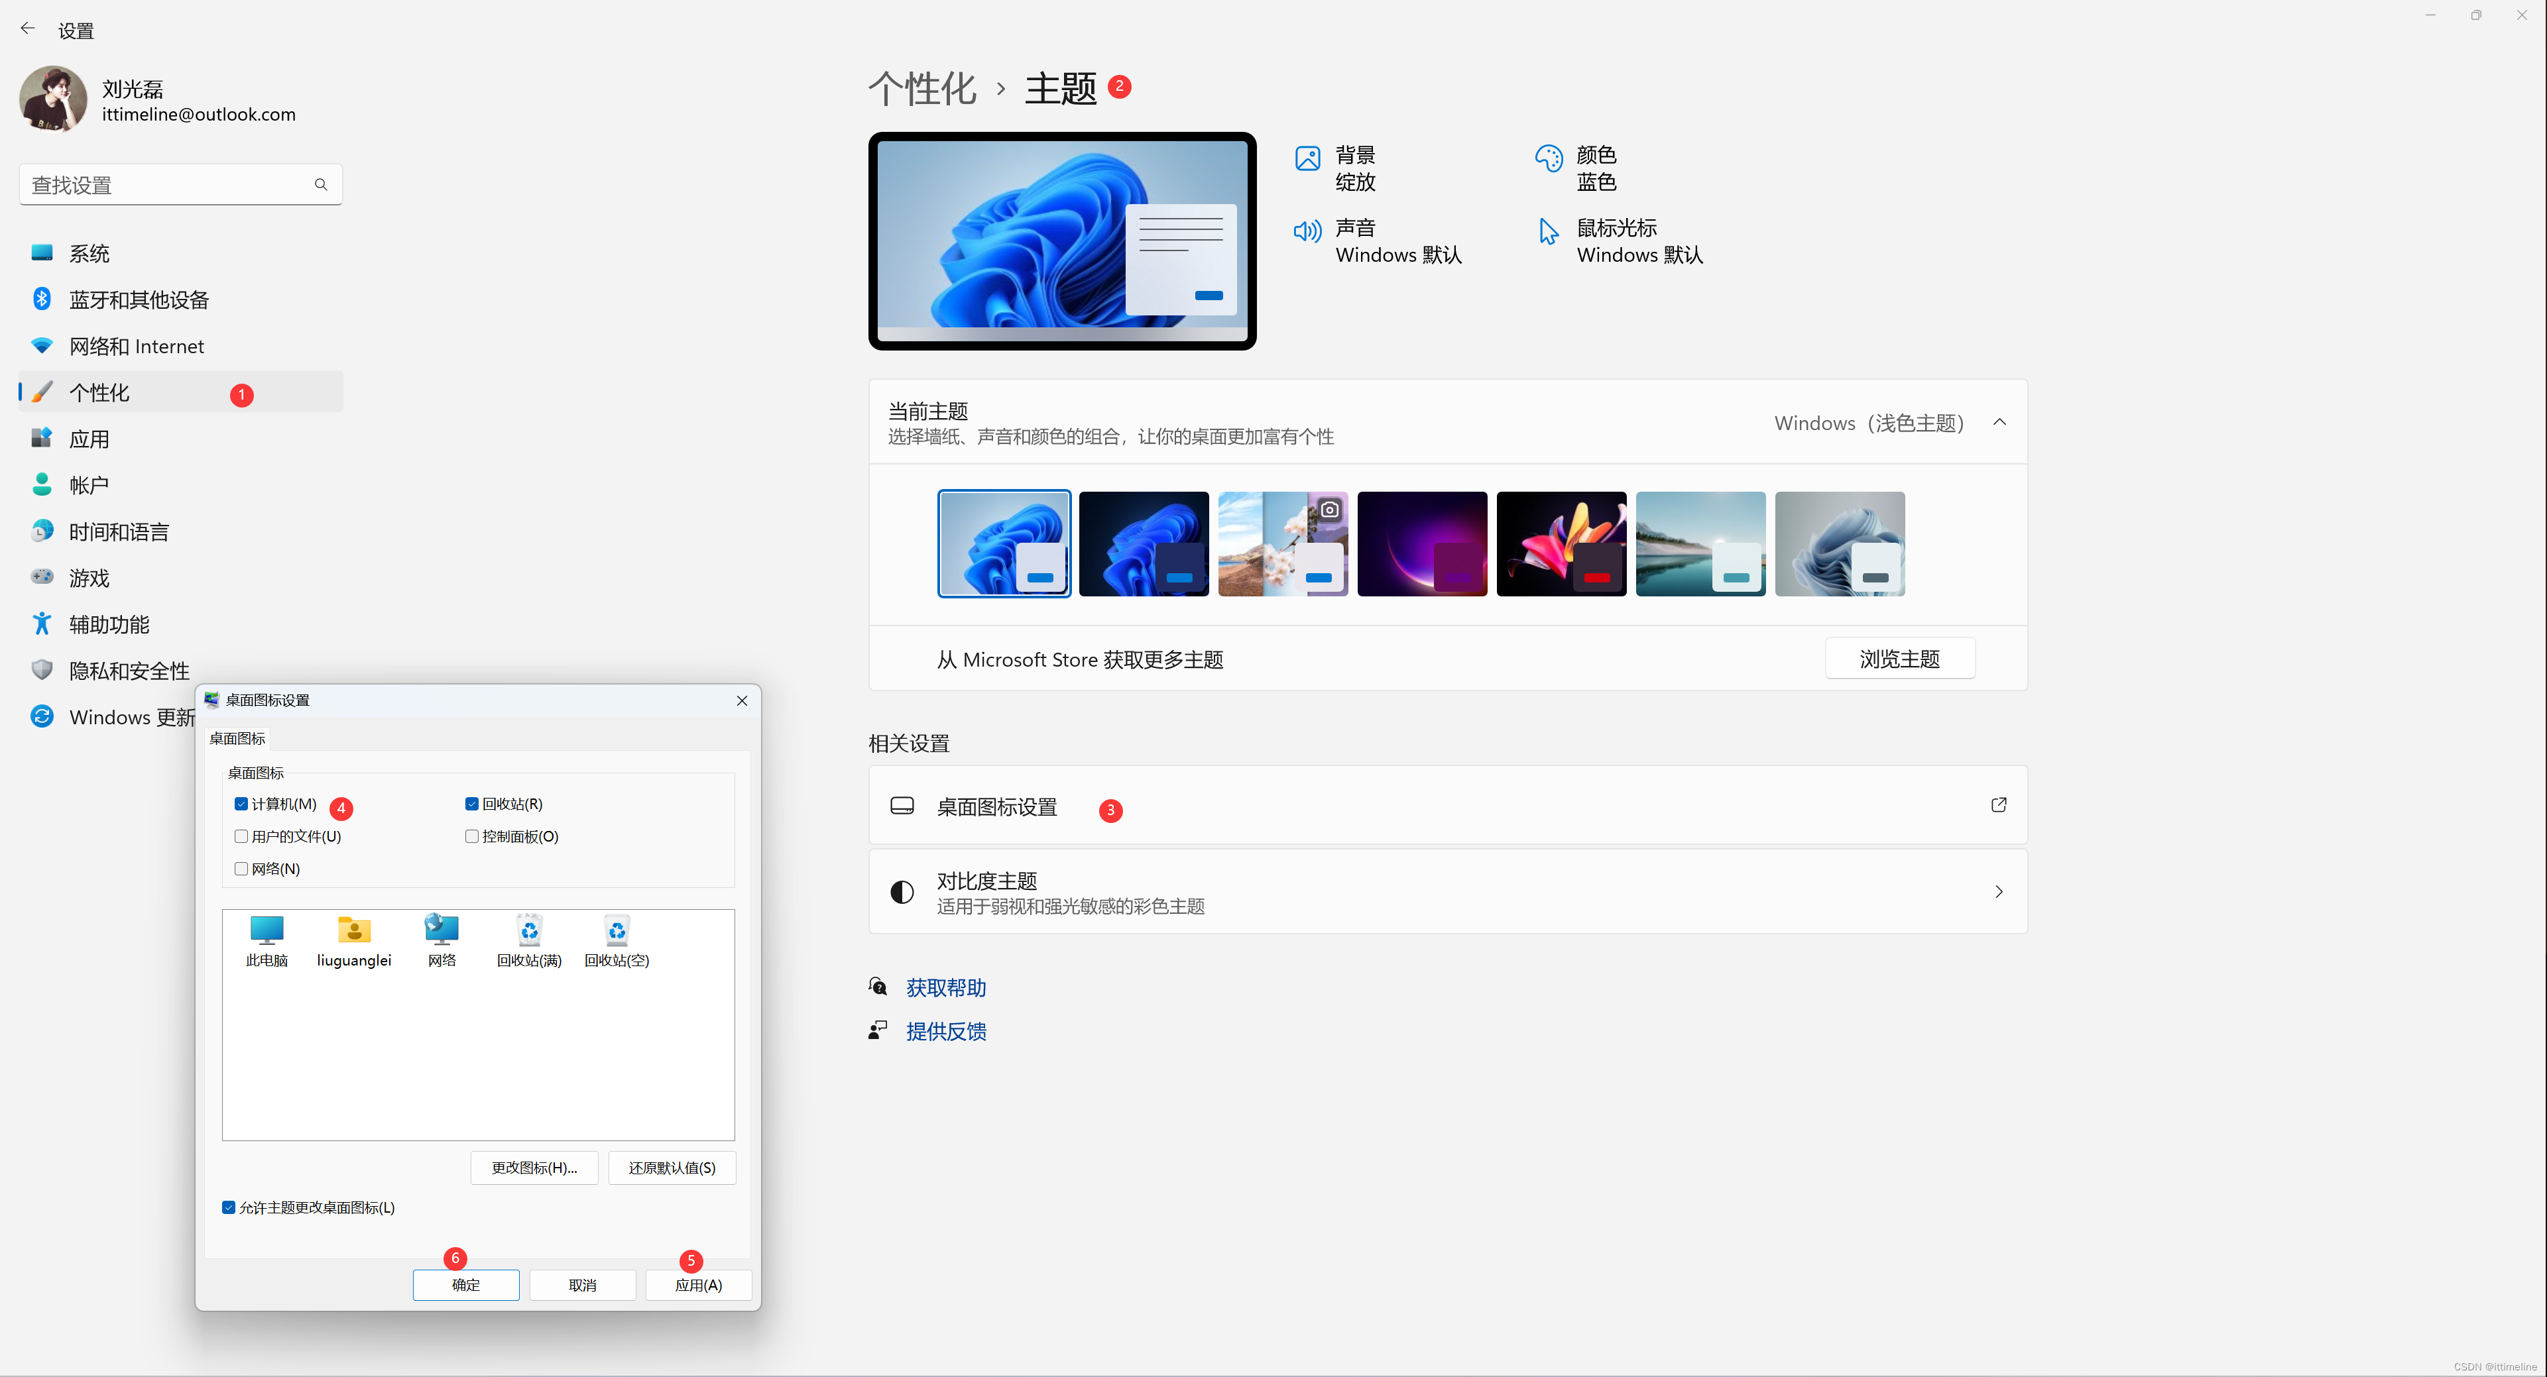Select the liuguanglei folder icon
The height and width of the screenshot is (1377, 2547).
coord(354,941)
